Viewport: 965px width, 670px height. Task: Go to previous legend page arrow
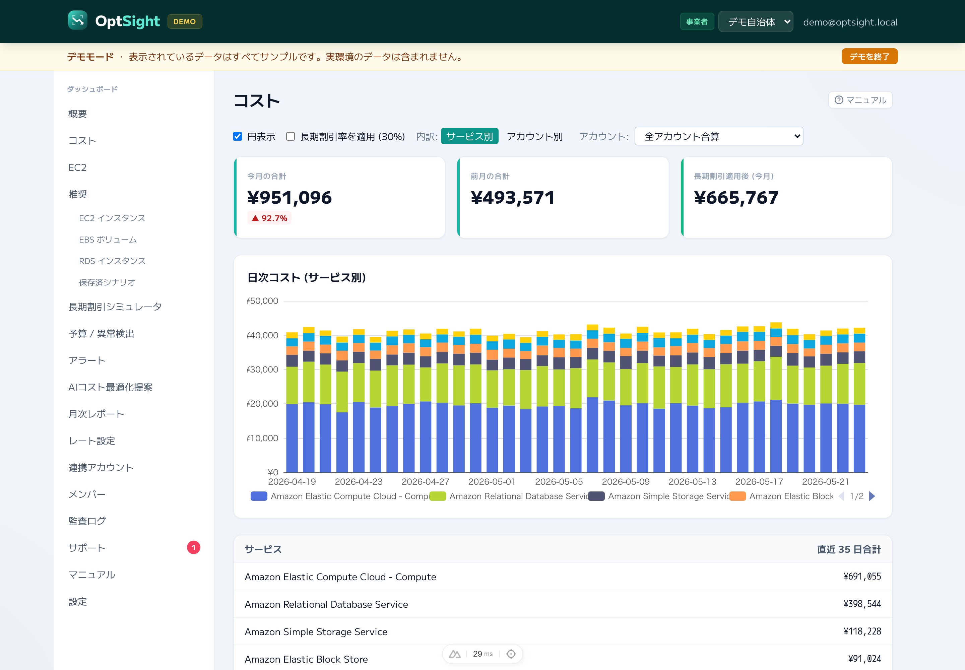coord(841,496)
